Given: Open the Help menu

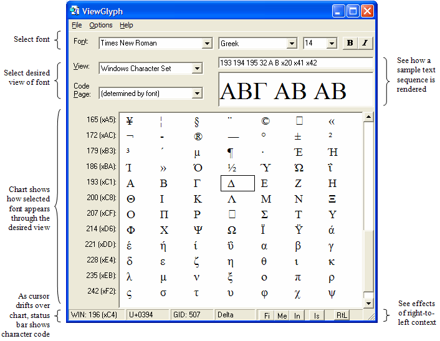Looking at the screenshot, I should [x=127, y=25].
